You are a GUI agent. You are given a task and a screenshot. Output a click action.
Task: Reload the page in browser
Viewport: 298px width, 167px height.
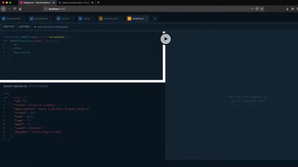14,9
